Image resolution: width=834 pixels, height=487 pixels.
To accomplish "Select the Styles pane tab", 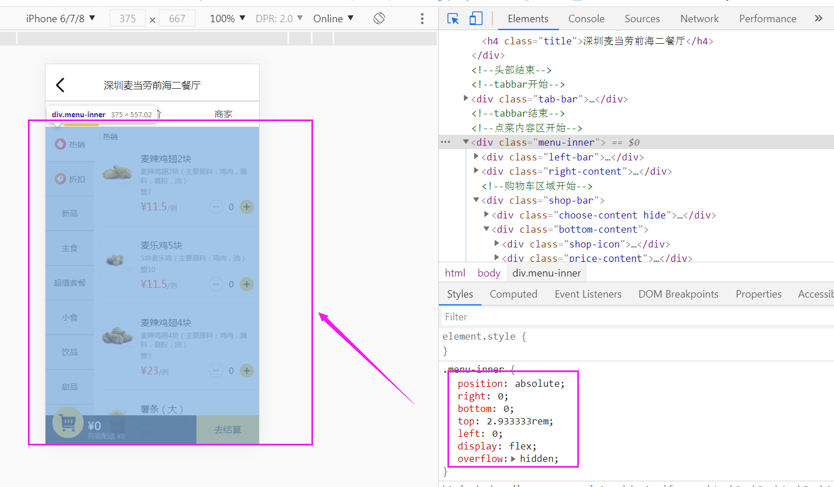I will pos(460,294).
